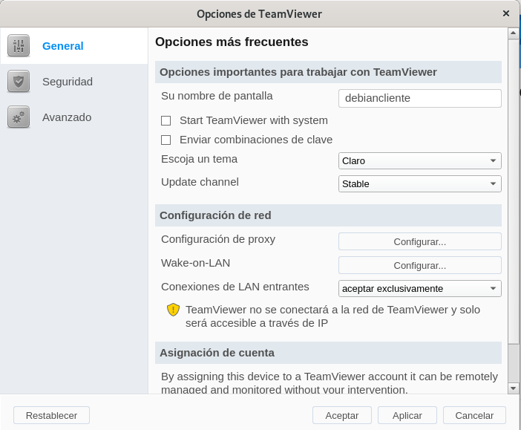Click the Restablecer button
The image size is (521, 430).
tap(51, 415)
